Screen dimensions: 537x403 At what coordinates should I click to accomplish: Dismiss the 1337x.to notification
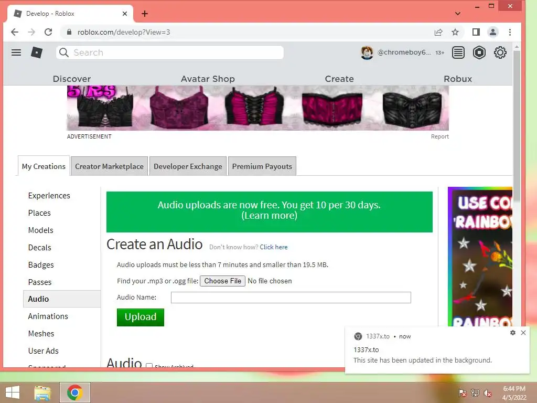click(x=523, y=333)
